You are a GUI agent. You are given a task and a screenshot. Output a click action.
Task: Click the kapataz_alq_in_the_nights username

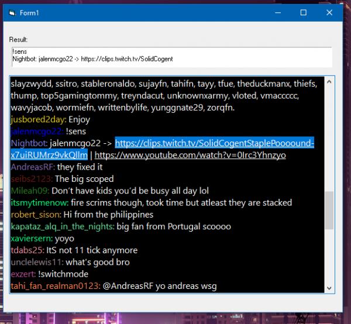tap(63, 226)
